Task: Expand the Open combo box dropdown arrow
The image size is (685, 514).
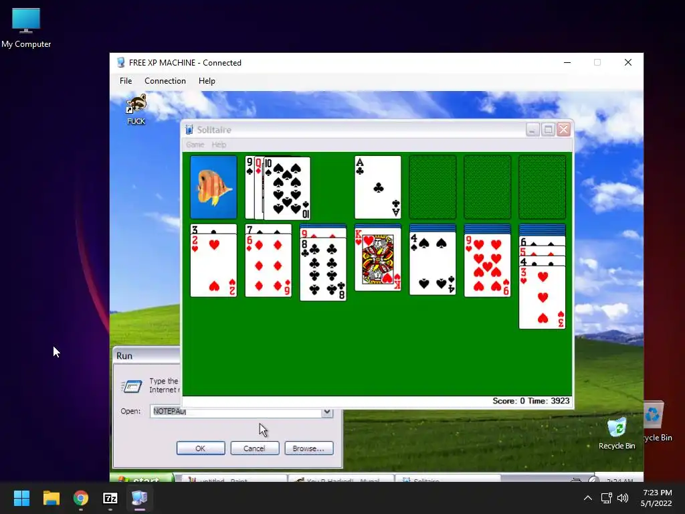Action: pos(327,412)
